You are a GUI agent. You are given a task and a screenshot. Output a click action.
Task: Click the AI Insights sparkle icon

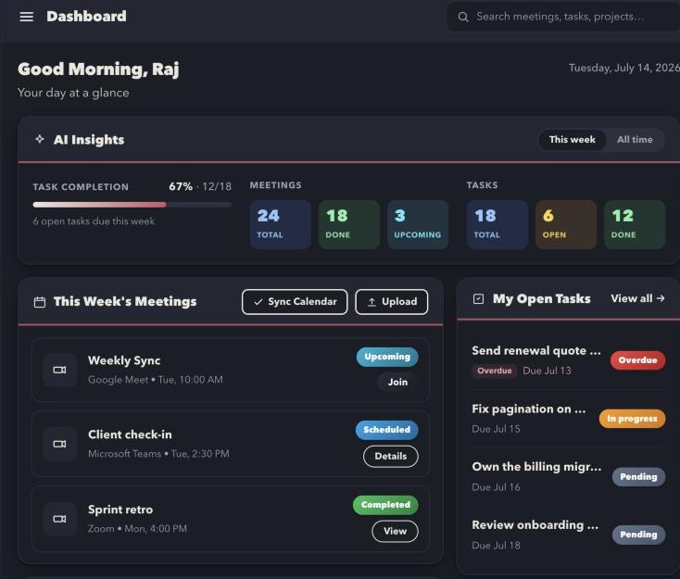[40, 139]
